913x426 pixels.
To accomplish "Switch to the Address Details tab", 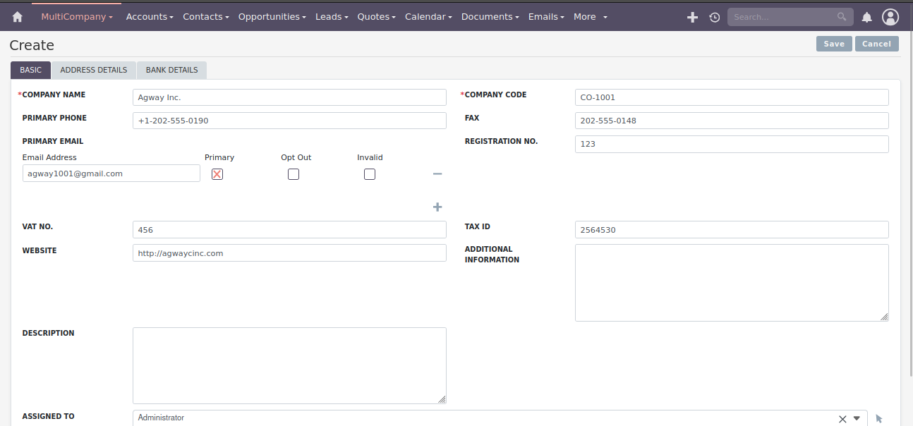I will [x=94, y=71].
